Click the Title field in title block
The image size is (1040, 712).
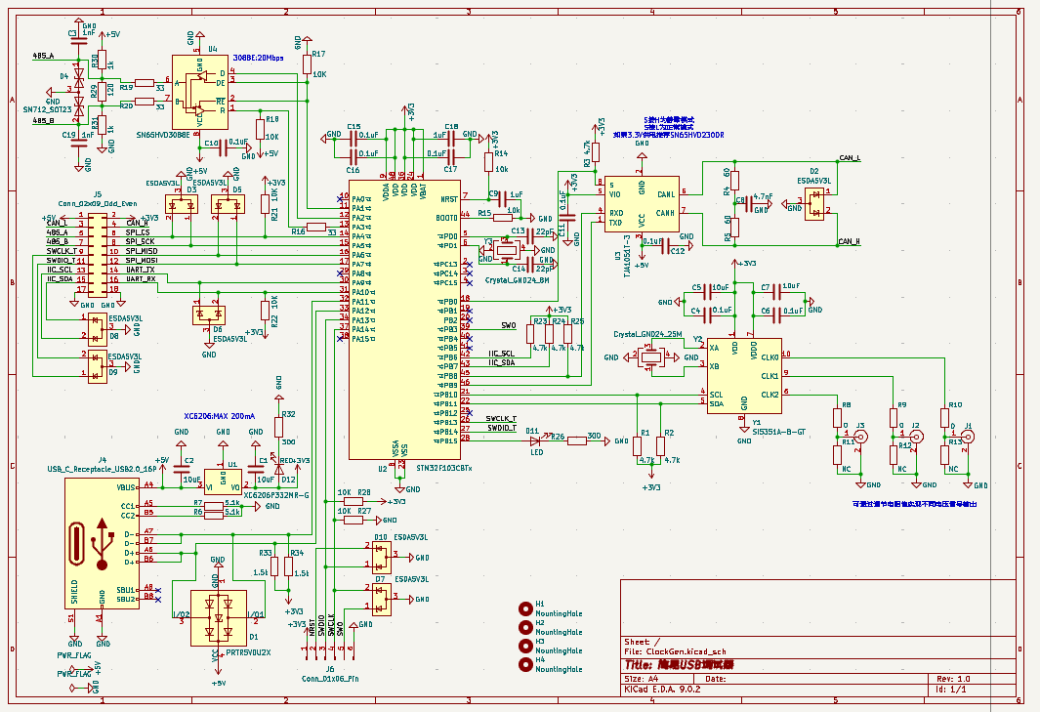point(679,664)
